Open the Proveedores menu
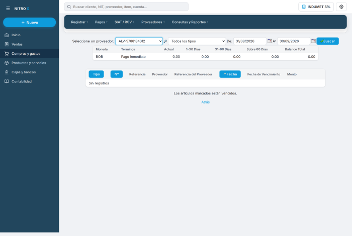 (x=153, y=22)
